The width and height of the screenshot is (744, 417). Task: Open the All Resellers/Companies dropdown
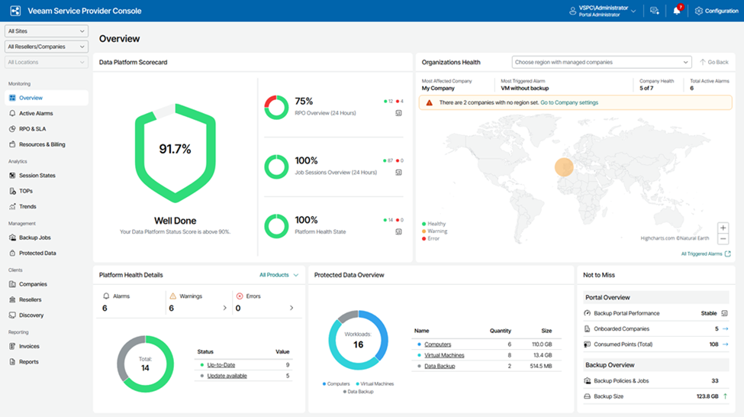coord(47,47)
